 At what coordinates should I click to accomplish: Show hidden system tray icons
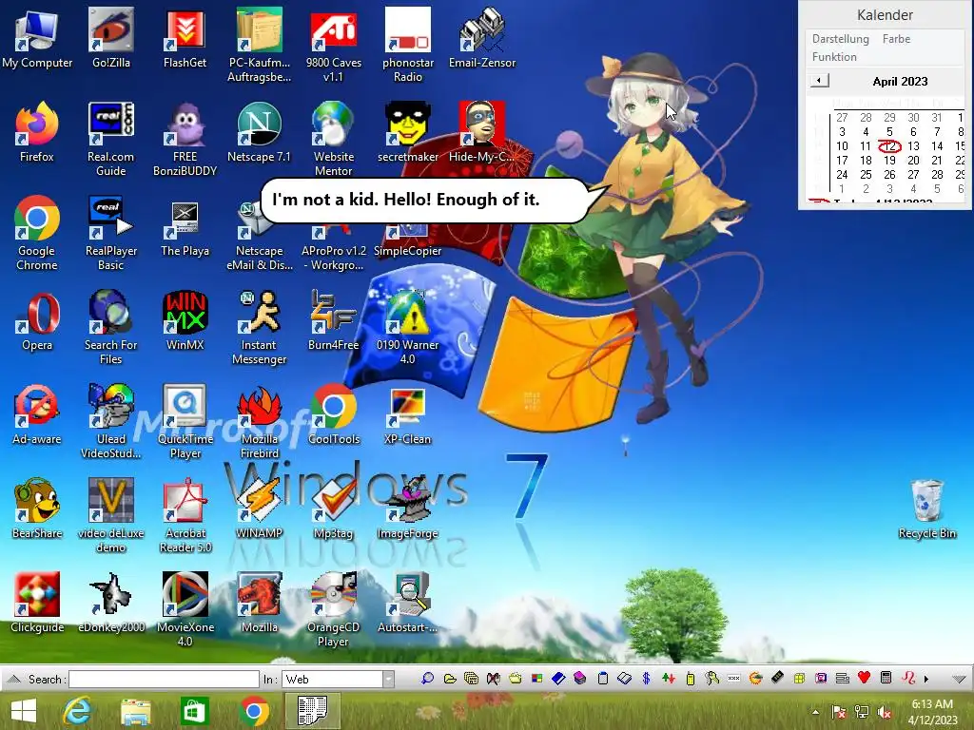point(815,712)
